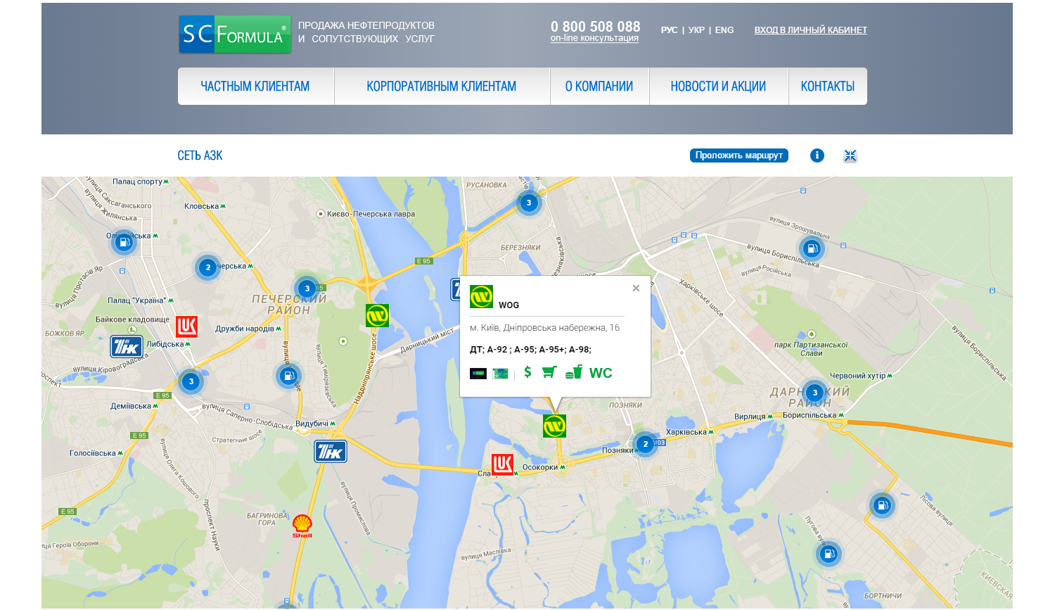Select the WOG marker on Наддніпрянське шосе
The width and height of the screenshot is (1055, 610).
377,315
